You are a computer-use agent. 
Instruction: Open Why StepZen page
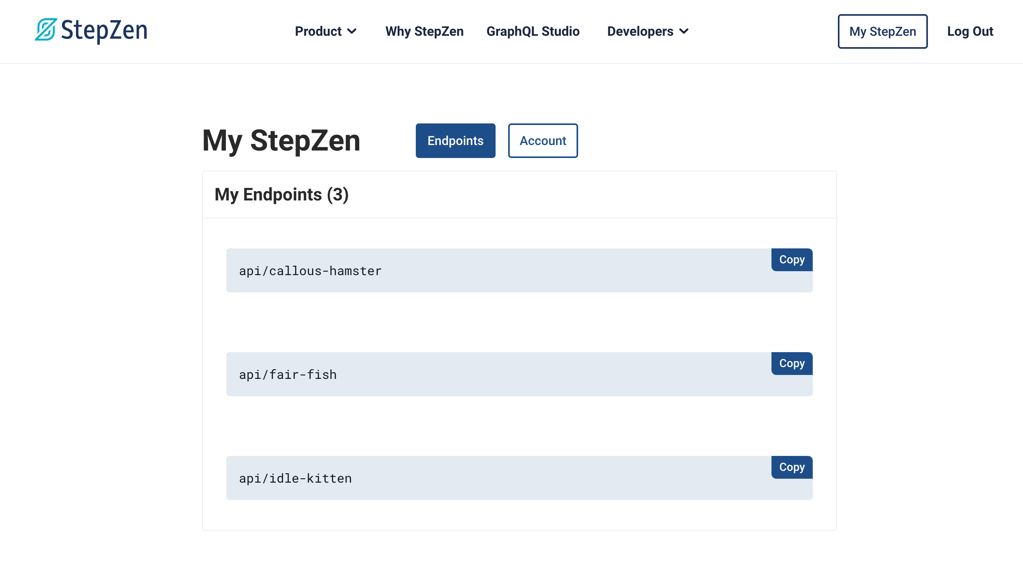[x=424, y=31]
